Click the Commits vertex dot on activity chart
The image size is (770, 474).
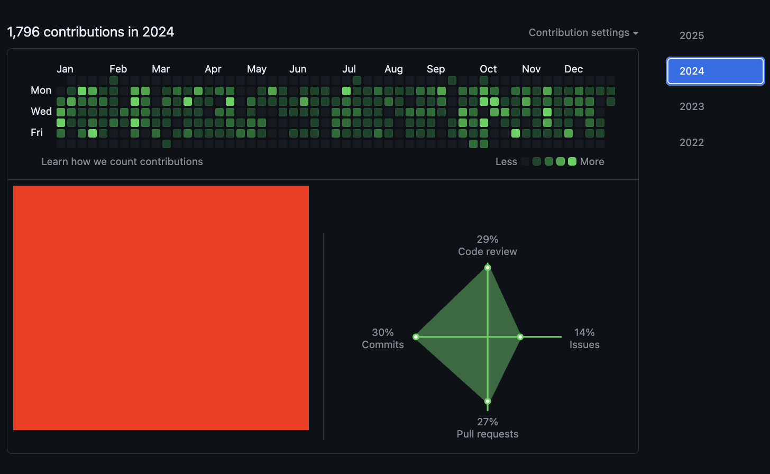click(416, 336)
